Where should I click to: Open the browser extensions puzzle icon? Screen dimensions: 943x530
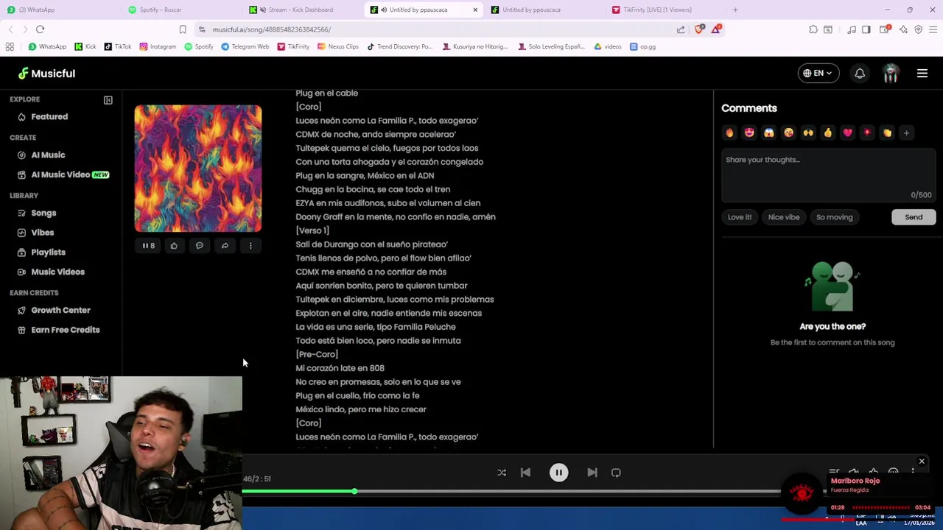[813, 29]
